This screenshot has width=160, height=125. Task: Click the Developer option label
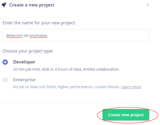(x=24, y=62)
